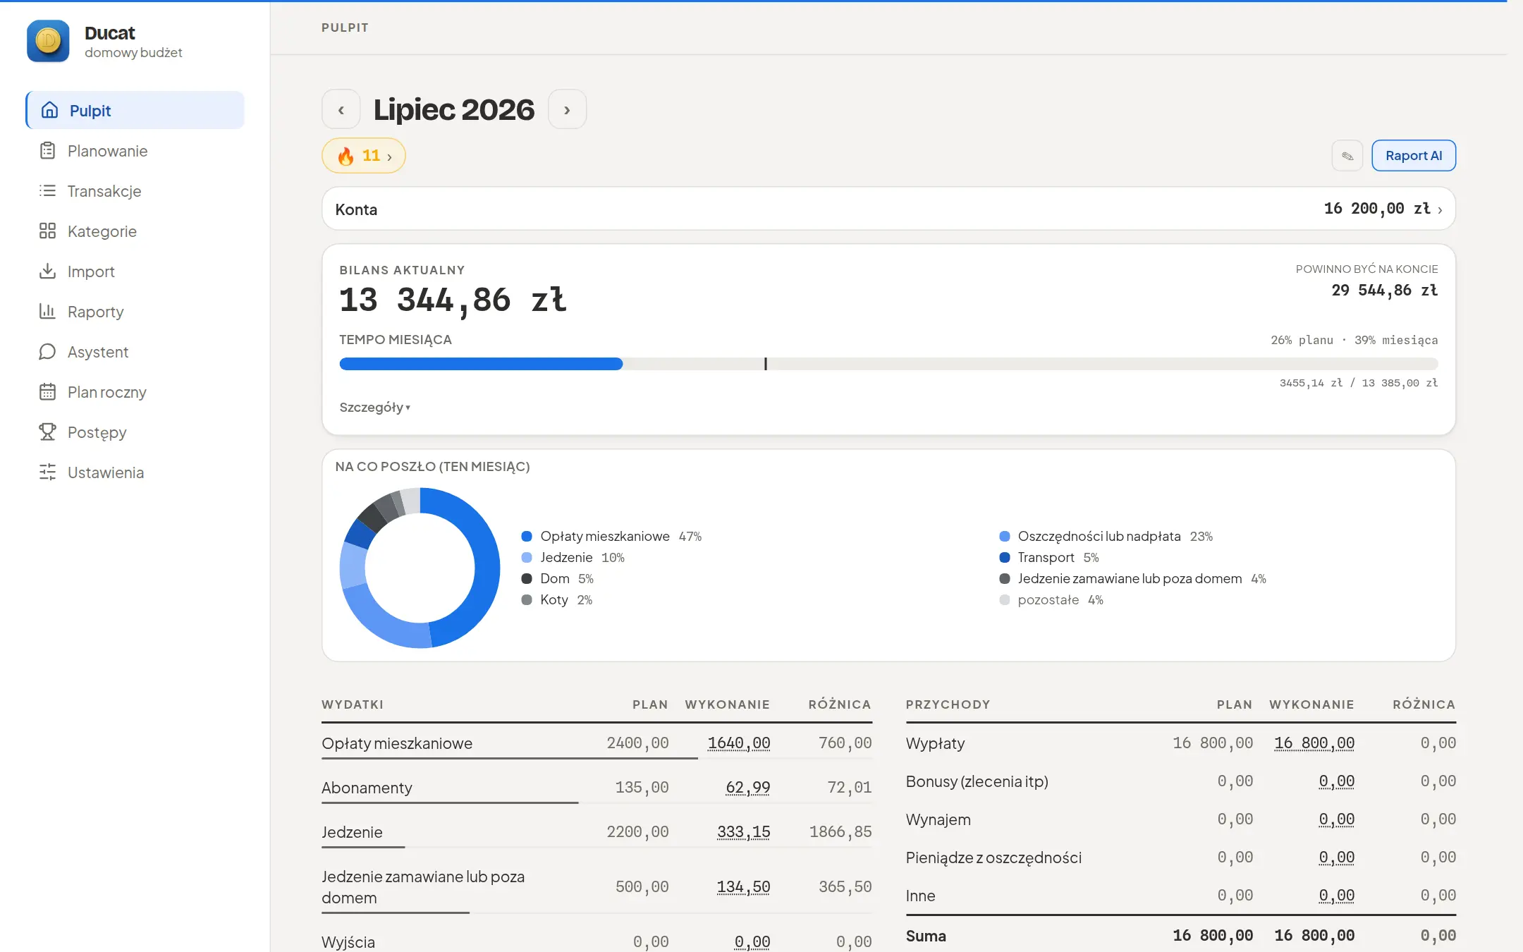This screenshot has width=1523, height=952.
Task: Click the Ducat coin logo icon
Action: click(x=48, y=41)
